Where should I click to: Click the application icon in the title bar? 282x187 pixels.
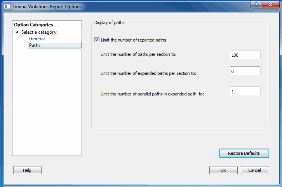(x=7, y=7)
